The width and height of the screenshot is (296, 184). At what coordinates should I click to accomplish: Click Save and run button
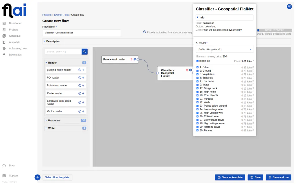tap(278, 177)
